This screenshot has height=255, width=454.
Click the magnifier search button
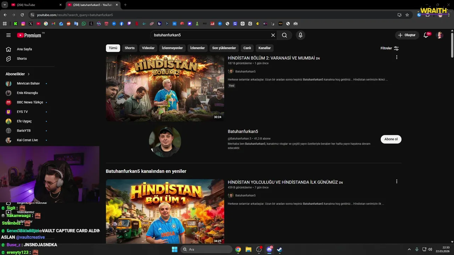(x=284, y=35)
